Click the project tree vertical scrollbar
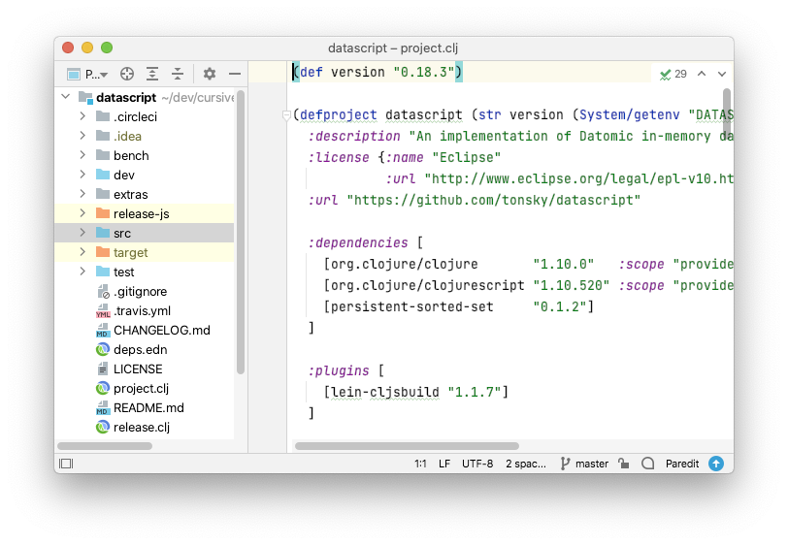The image size is (788, 545). point(241,232)
